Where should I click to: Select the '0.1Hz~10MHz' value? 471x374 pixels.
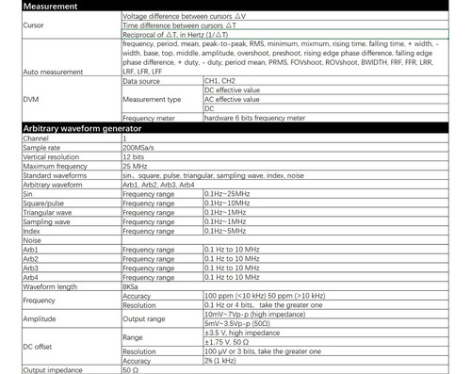coord(326,203)
